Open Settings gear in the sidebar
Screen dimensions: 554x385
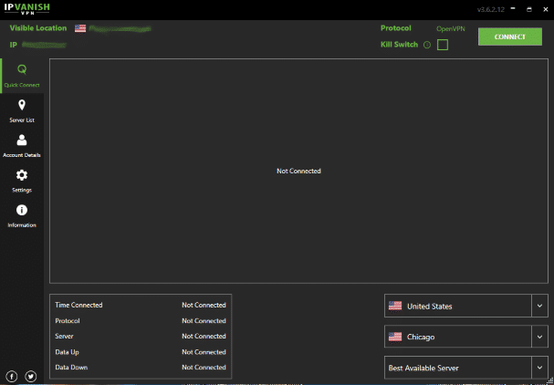pos(22,181)
